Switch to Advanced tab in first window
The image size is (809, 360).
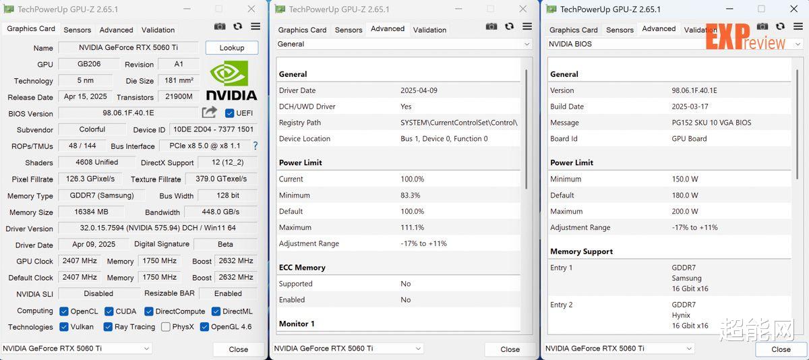117,30
